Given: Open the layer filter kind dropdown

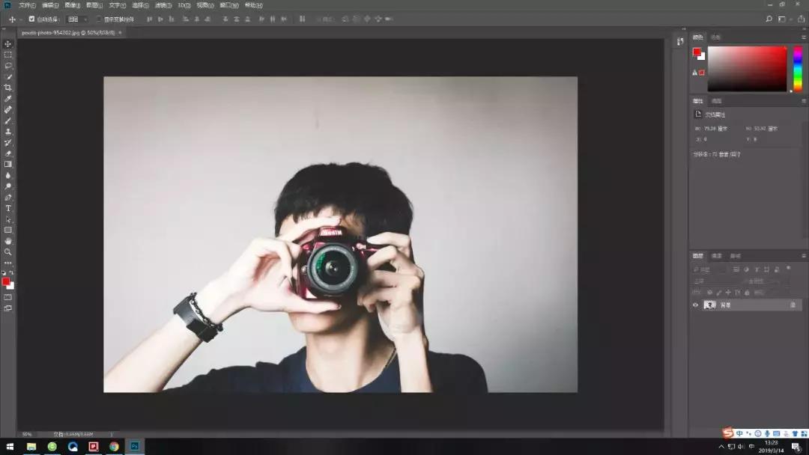Looking at the screenshot, I should point(709,269).
